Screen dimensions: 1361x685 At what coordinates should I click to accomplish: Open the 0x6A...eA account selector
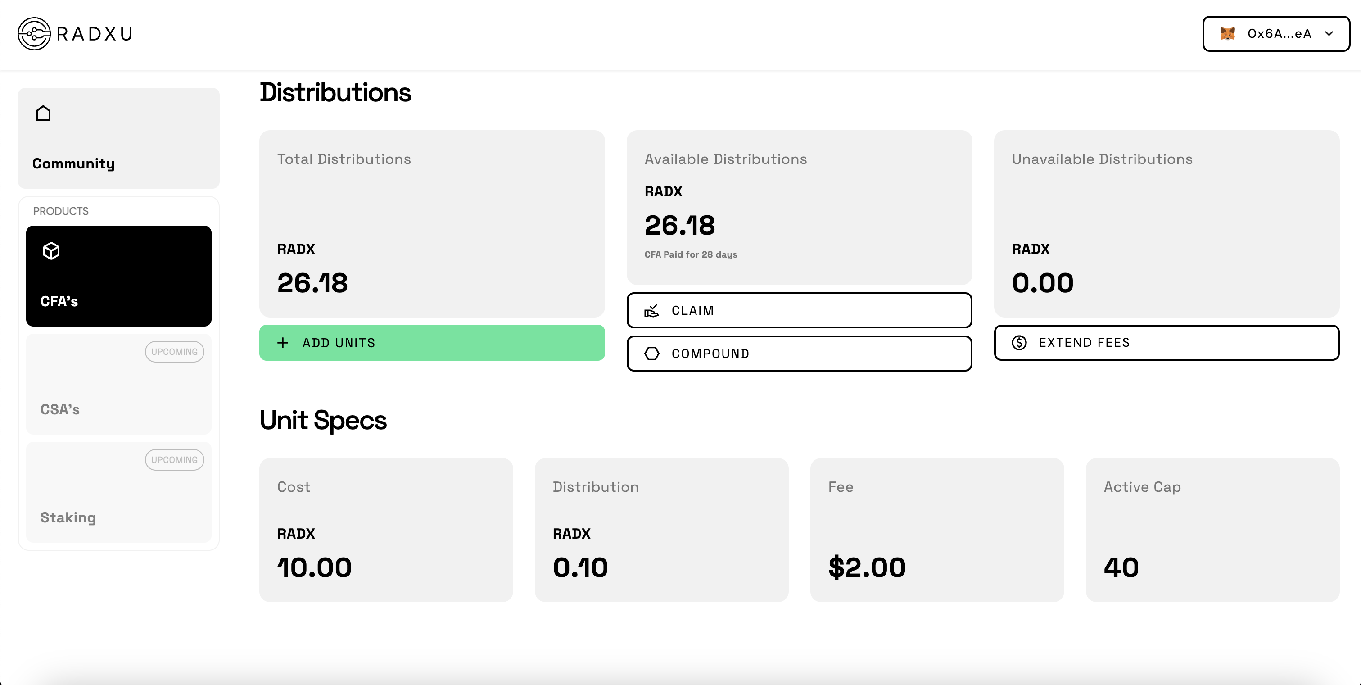pyautogui.click(x=1276, y=33)
